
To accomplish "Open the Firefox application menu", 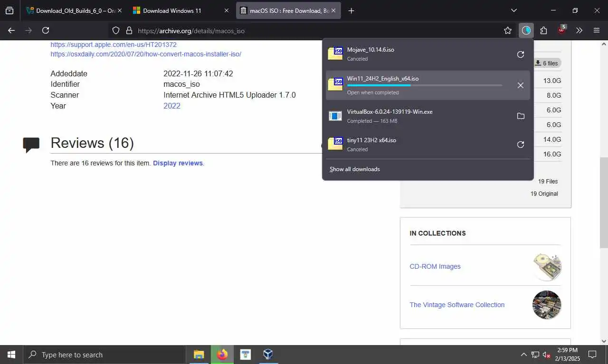I will [597, 30].
